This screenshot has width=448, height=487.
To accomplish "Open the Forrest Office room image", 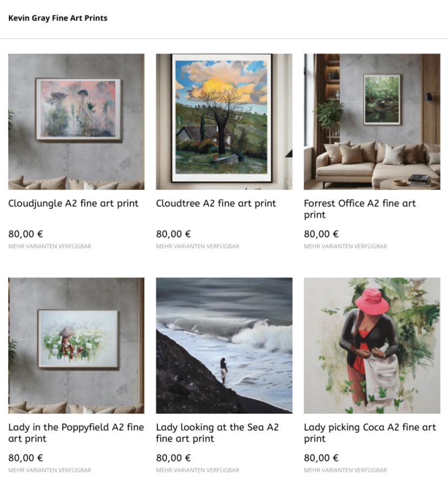I will click(x=372, y=121).
